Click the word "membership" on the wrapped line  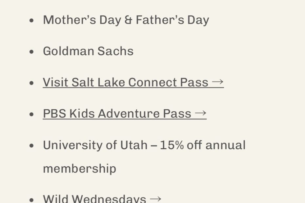click(x=79, y=169)
